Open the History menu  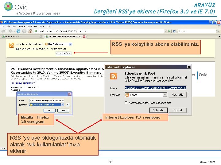pyautogui.click(x=22, y=26)
